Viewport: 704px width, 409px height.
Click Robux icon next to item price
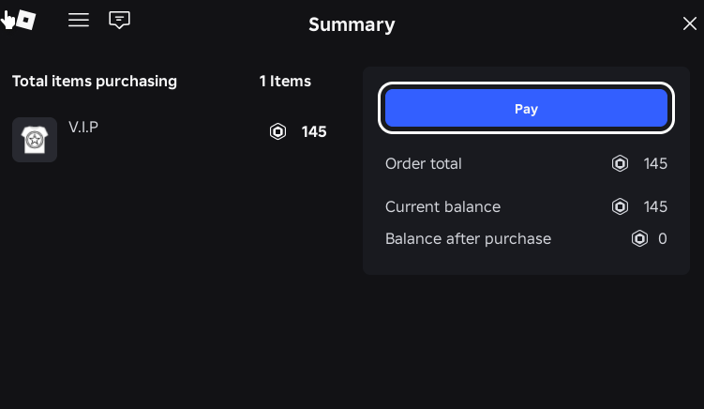(x=277, y=131)
